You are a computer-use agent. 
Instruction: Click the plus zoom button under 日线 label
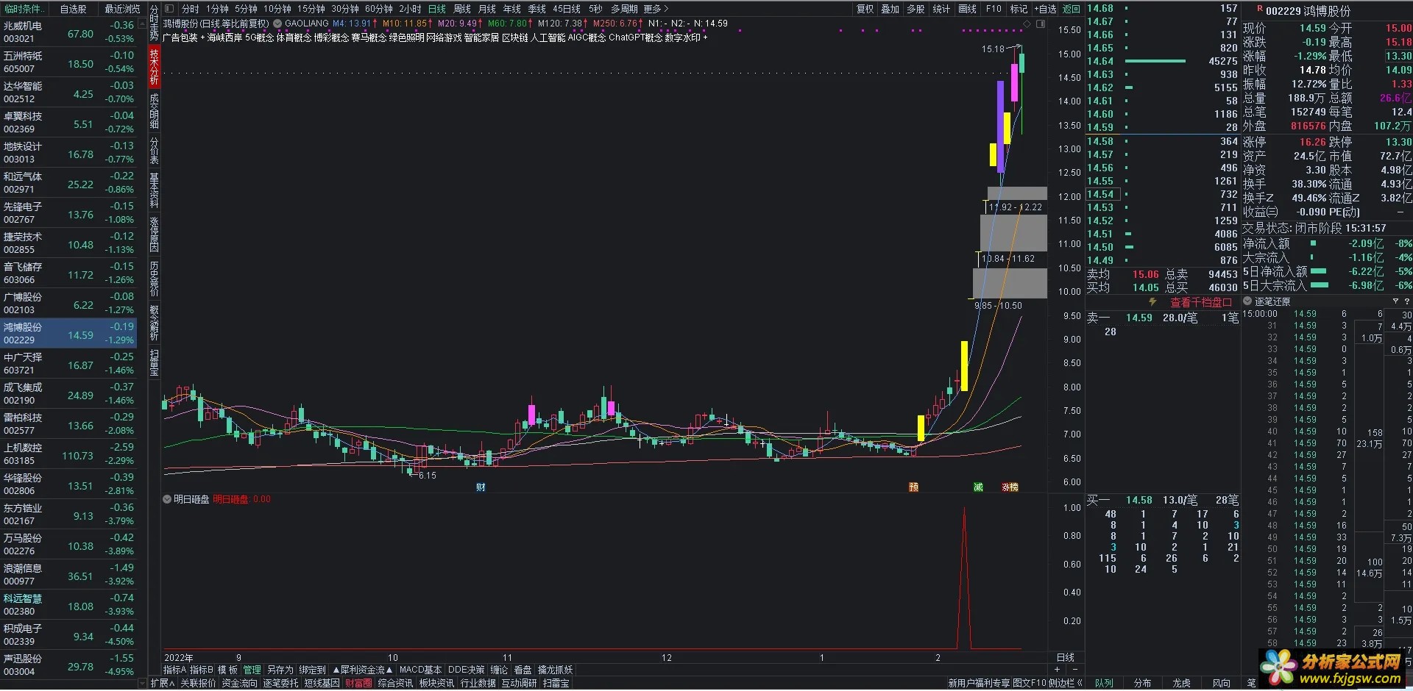coord(1058,670)
